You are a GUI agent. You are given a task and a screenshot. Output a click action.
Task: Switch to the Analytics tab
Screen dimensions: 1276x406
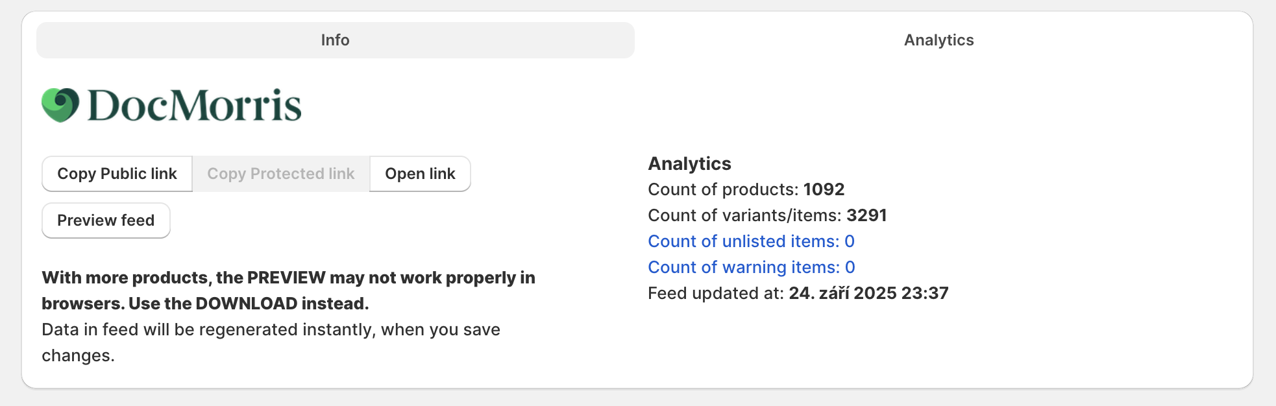coord(939,40)
